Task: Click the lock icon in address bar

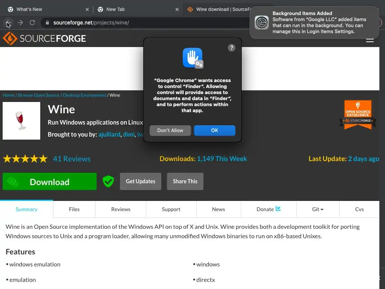Action: click(x=47, y=23)
